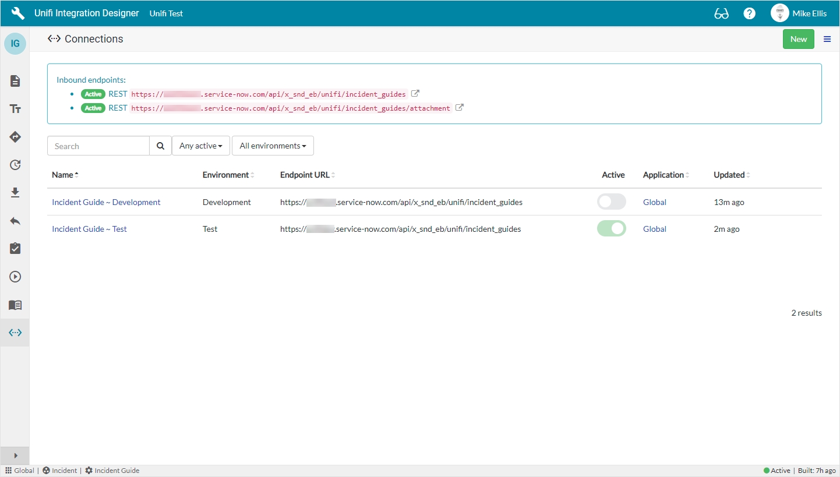Open the help question mark icon
The height and width of the screenshot is (477, 840).
(749, 13)
